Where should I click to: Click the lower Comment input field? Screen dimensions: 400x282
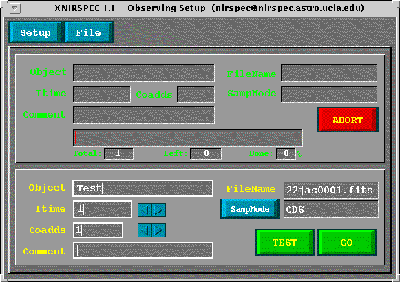pyautogui.click(x=143, y=250)
